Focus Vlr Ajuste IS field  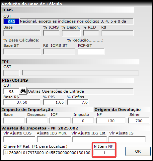point(127,139)
